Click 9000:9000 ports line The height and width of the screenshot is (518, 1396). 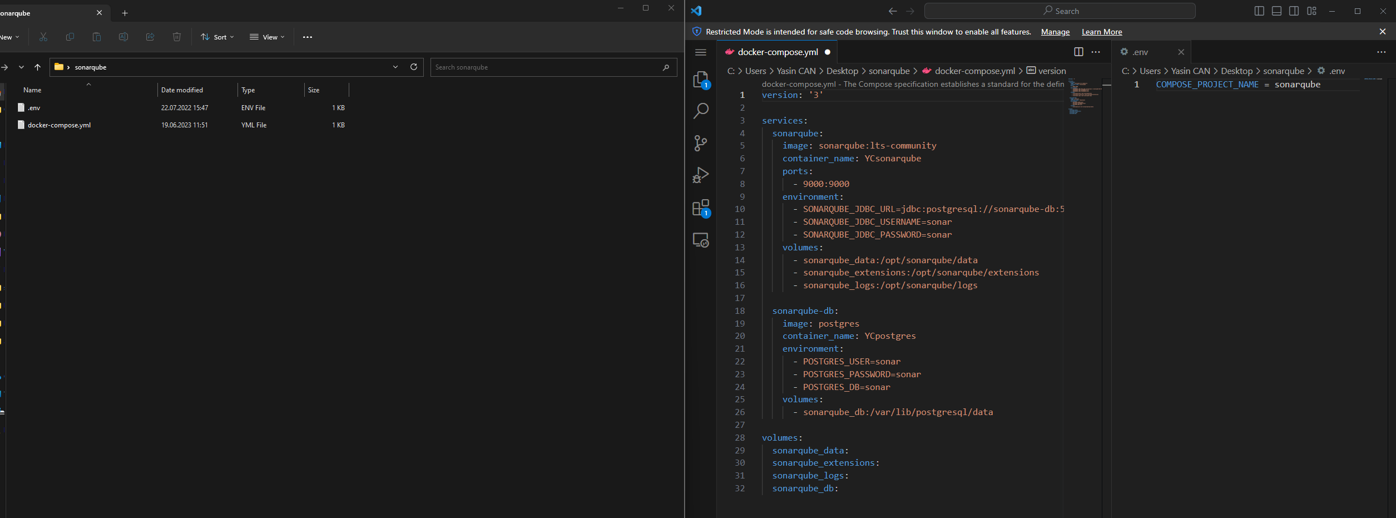826,184
